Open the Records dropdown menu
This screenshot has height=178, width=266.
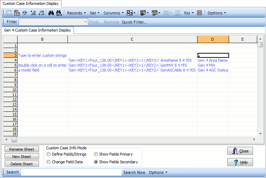76,13
